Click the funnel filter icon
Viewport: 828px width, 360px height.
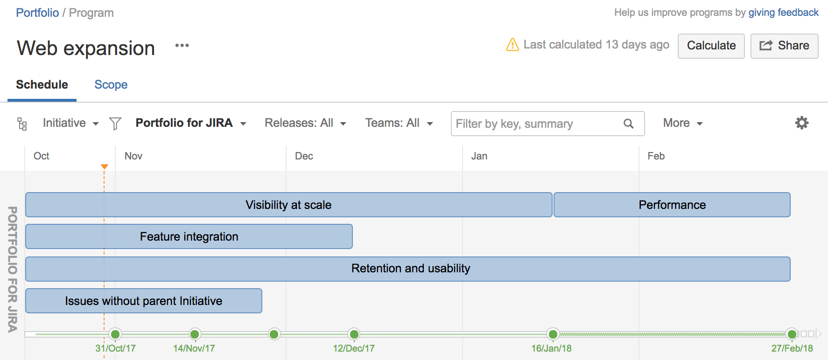click(x=115, y=124)
